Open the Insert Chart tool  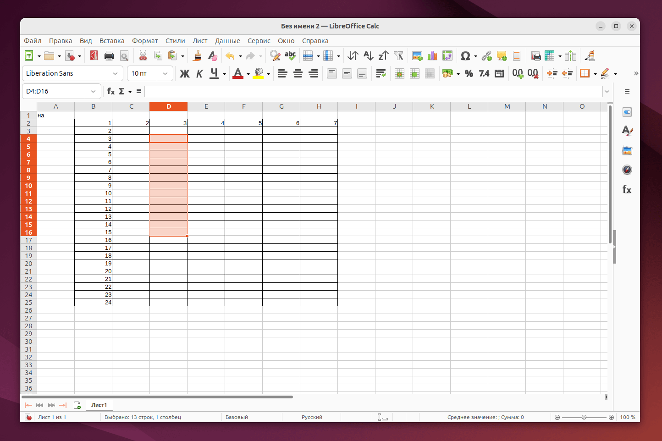[x=432, y=56]
